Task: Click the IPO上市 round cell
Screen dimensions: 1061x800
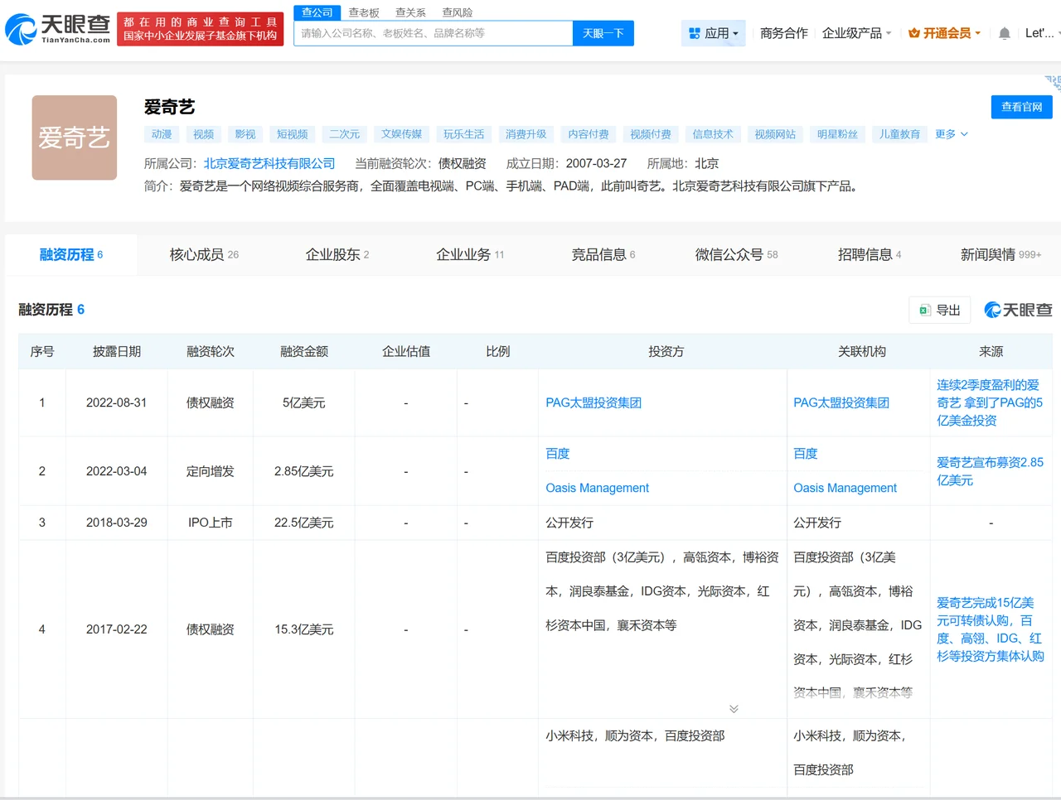Action: (211, 523)
